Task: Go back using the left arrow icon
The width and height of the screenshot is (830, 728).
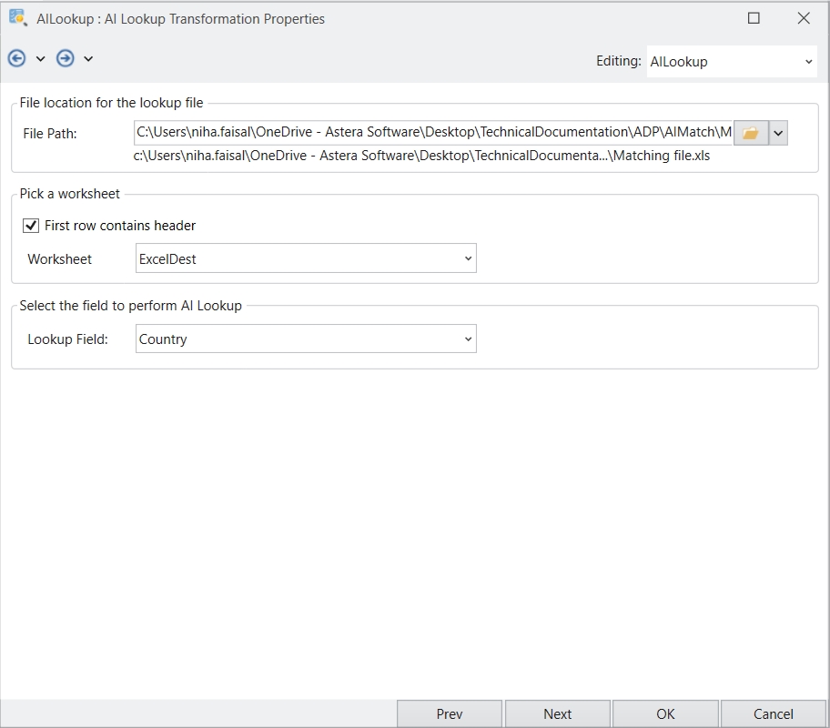Action: coord(16,58)
